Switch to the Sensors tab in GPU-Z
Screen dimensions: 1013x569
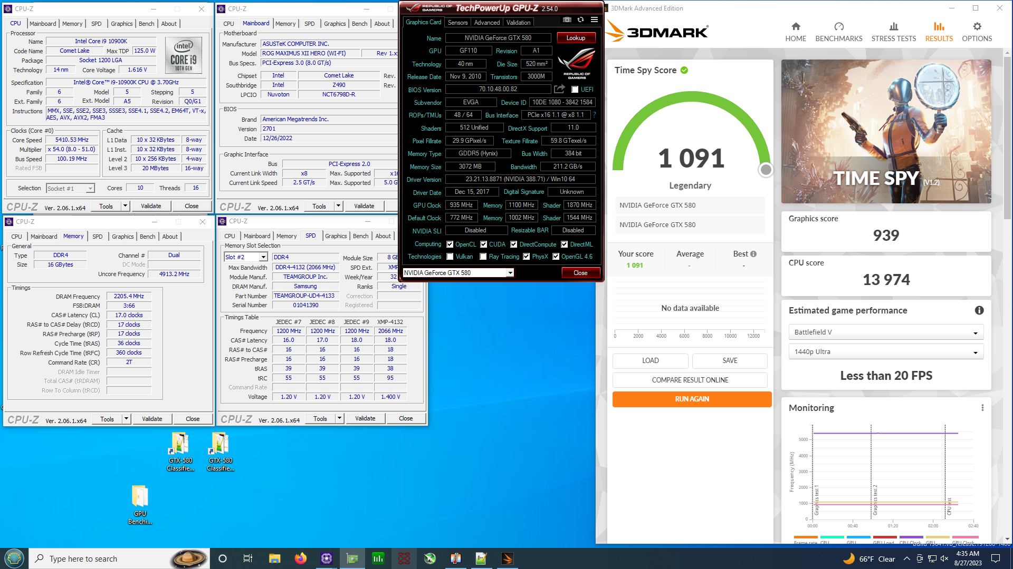457,23
